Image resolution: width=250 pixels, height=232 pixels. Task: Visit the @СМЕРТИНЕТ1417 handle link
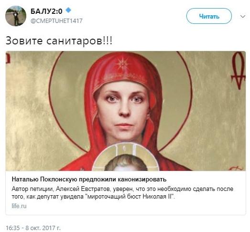[56, 21]
